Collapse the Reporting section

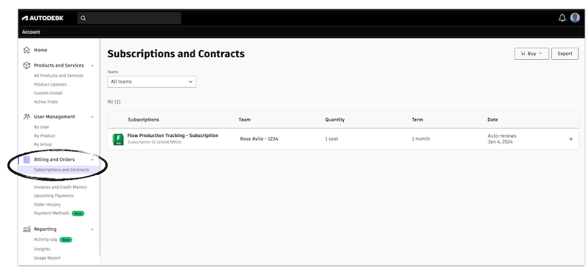pyautogui.click(x=93, y=229)
